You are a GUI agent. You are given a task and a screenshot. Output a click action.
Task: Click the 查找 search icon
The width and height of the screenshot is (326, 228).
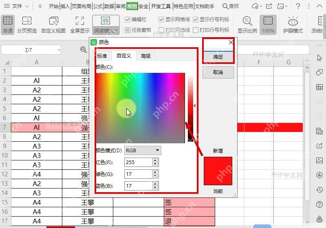coord(225,6)
